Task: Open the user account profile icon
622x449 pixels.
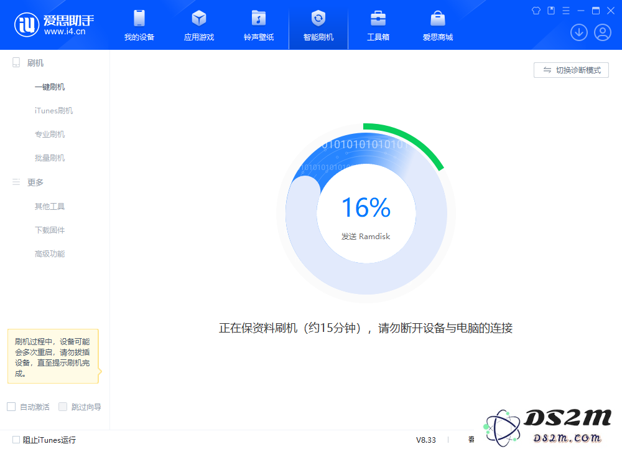Action: tap(603, 32)
